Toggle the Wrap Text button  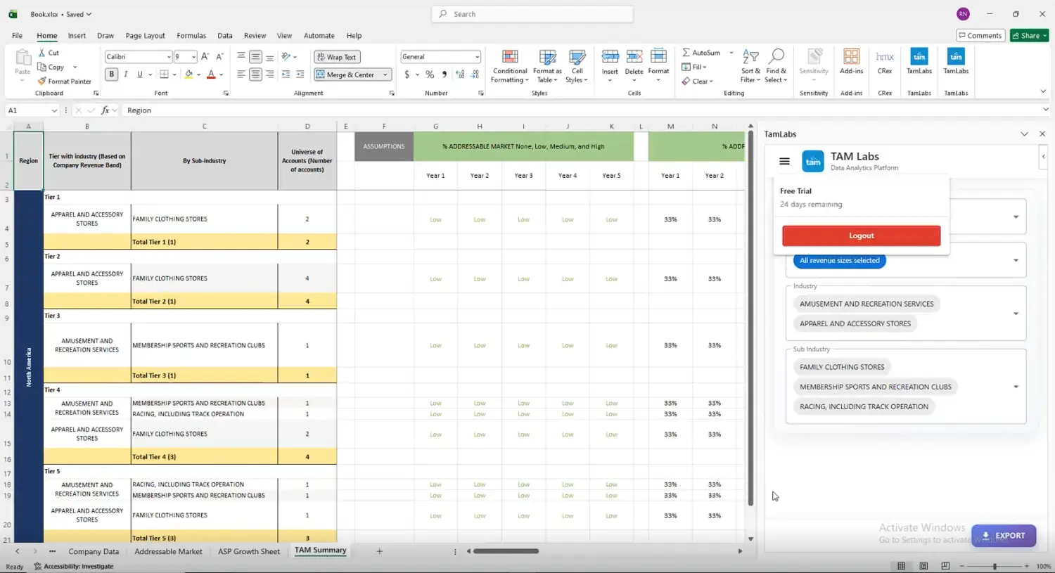click(336, 57)
